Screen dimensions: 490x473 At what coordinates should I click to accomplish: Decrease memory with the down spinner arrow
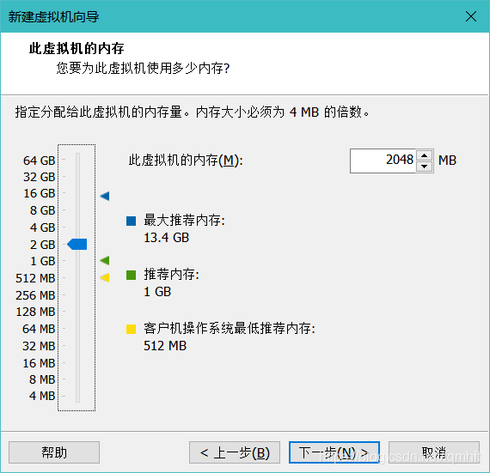point(424,167)
